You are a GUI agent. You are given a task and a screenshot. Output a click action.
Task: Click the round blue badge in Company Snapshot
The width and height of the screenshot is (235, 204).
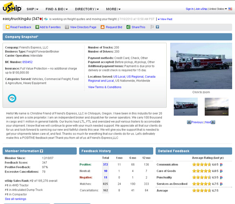tap(12, 98)
